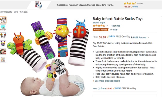Open the last faded product thumbnail
The height and width of the screenshot is (97, 162).
click(3, 59)
